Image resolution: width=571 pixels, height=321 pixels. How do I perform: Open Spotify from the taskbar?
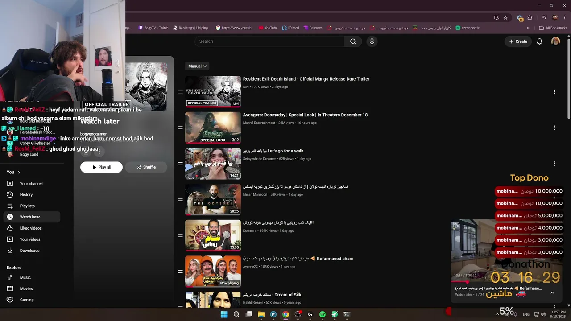point(323,314)
